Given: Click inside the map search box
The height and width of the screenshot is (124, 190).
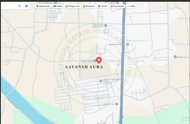Looking at the screenshot, I should (9, 6).
